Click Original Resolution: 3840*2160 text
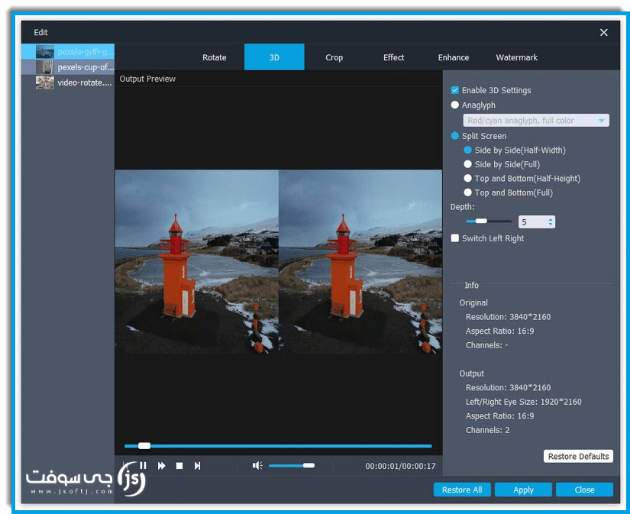The height and width of the screenshot is (514, 630). tap(508, 317)
